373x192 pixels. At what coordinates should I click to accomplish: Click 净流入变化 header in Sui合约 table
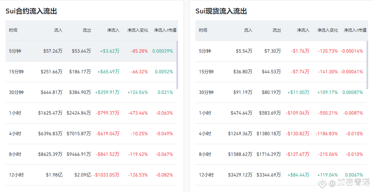point(137,30)
